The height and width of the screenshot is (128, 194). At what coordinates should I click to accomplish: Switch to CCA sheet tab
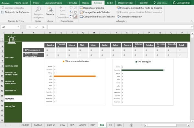coord(62,125)
